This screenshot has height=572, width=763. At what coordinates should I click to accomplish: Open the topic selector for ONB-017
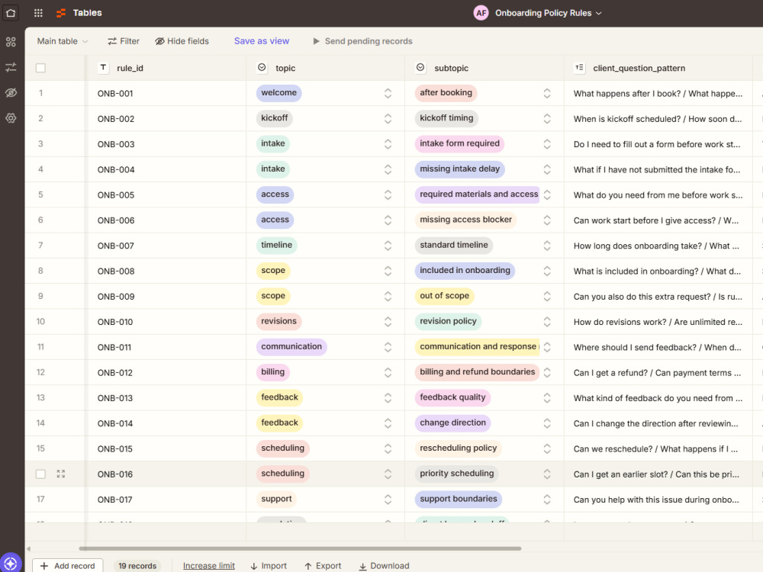pyautogui.click(x=388, y=499)
